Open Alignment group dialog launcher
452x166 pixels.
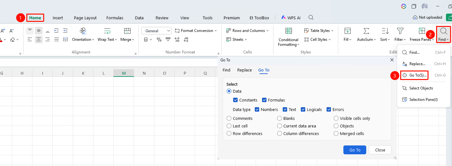(136, 53)
